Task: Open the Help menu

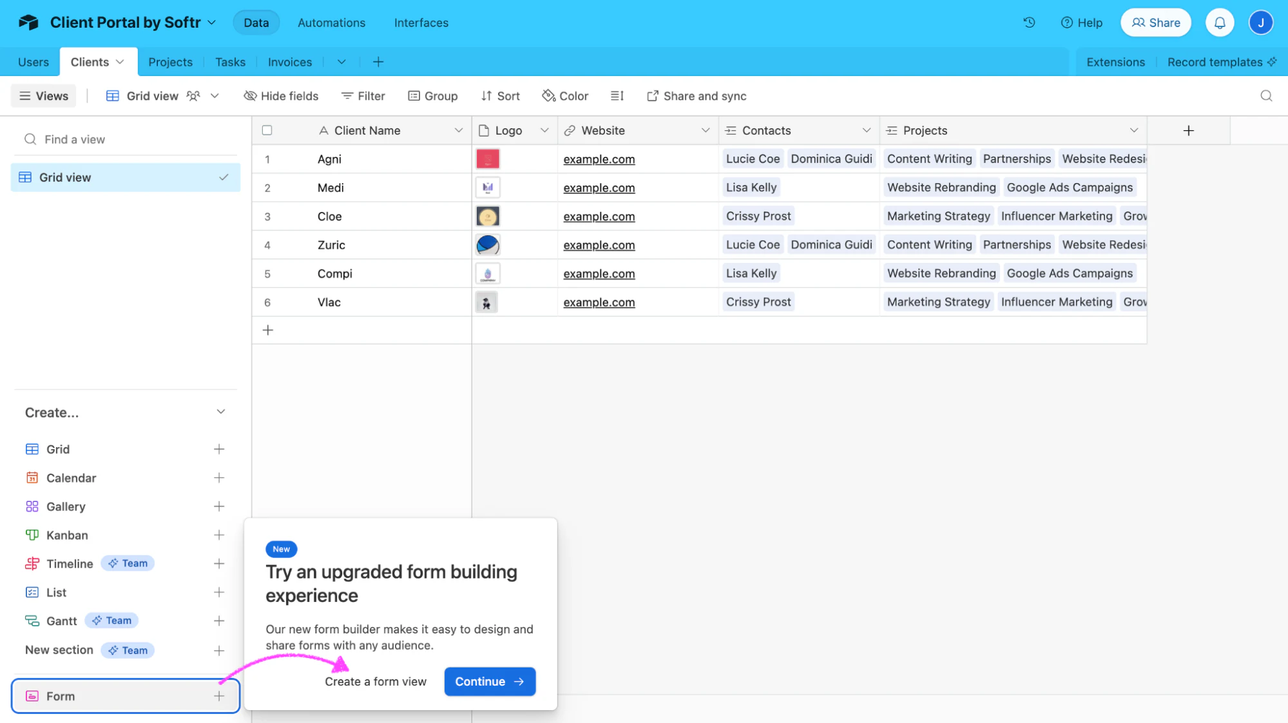Action: 1081,23
